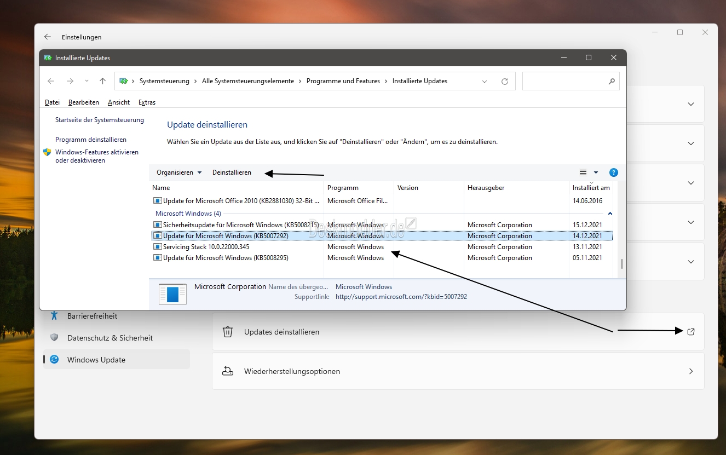Click Alle Systemsteuerungselemente breadcrumb

tap(248, 81)
